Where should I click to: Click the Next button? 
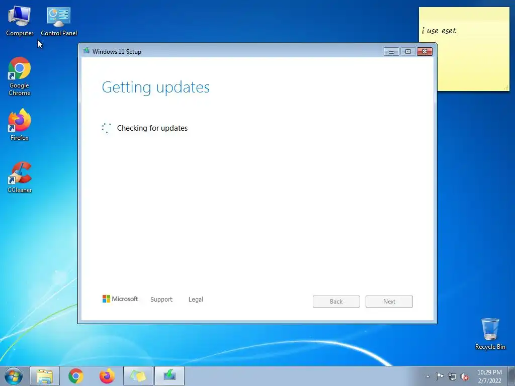[389, 302]
